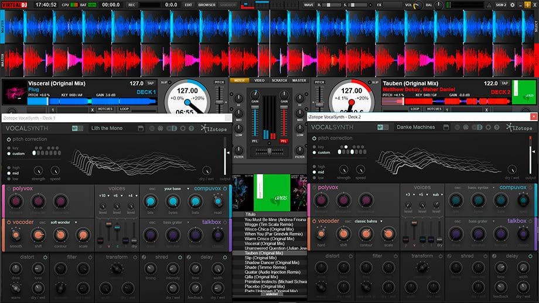Click right channel GAIN knob in mixer
539x303 pixels.
point(284,95)
